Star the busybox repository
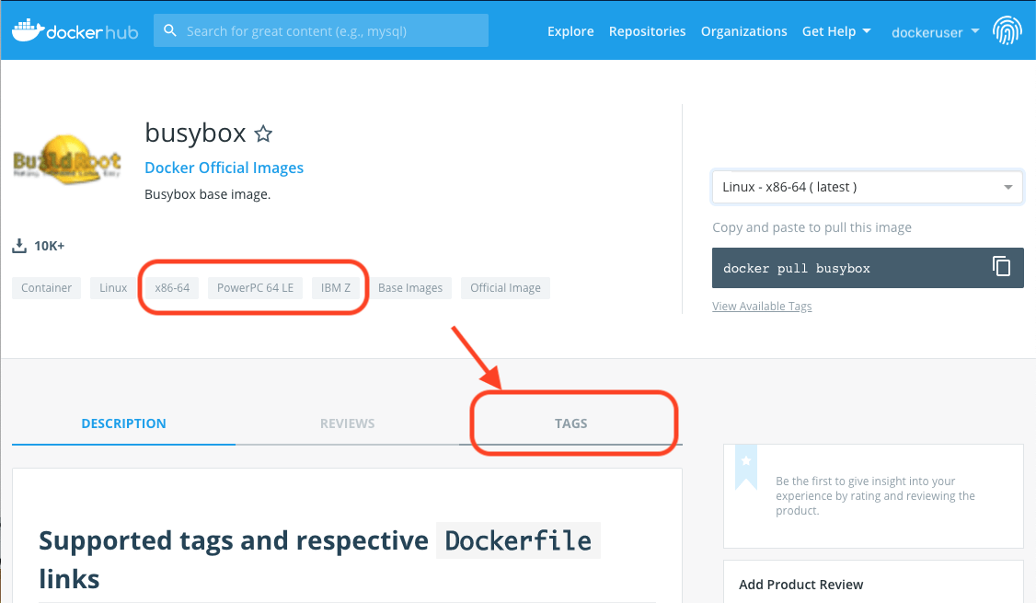Image resolution: width=1036 pixels, height=603 pixels. click(263, 134)
